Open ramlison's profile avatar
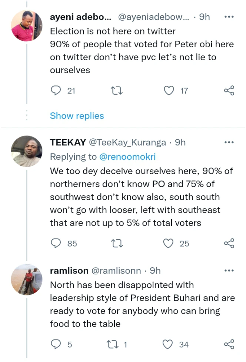246x362 pixels. [x=27, y=279]
